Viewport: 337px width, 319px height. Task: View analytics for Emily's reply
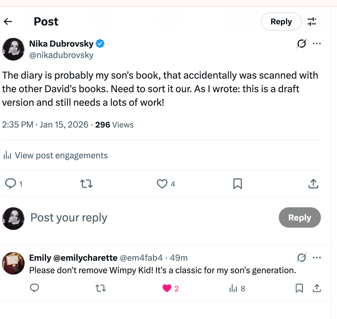(x=233, y=288)
